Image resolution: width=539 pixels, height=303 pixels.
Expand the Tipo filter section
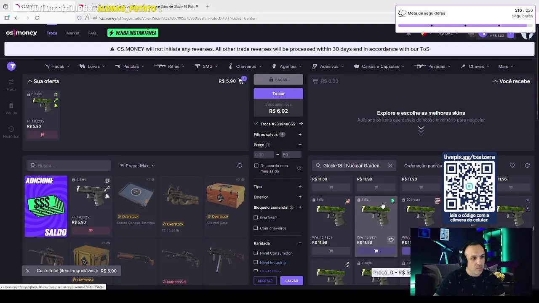300,186
